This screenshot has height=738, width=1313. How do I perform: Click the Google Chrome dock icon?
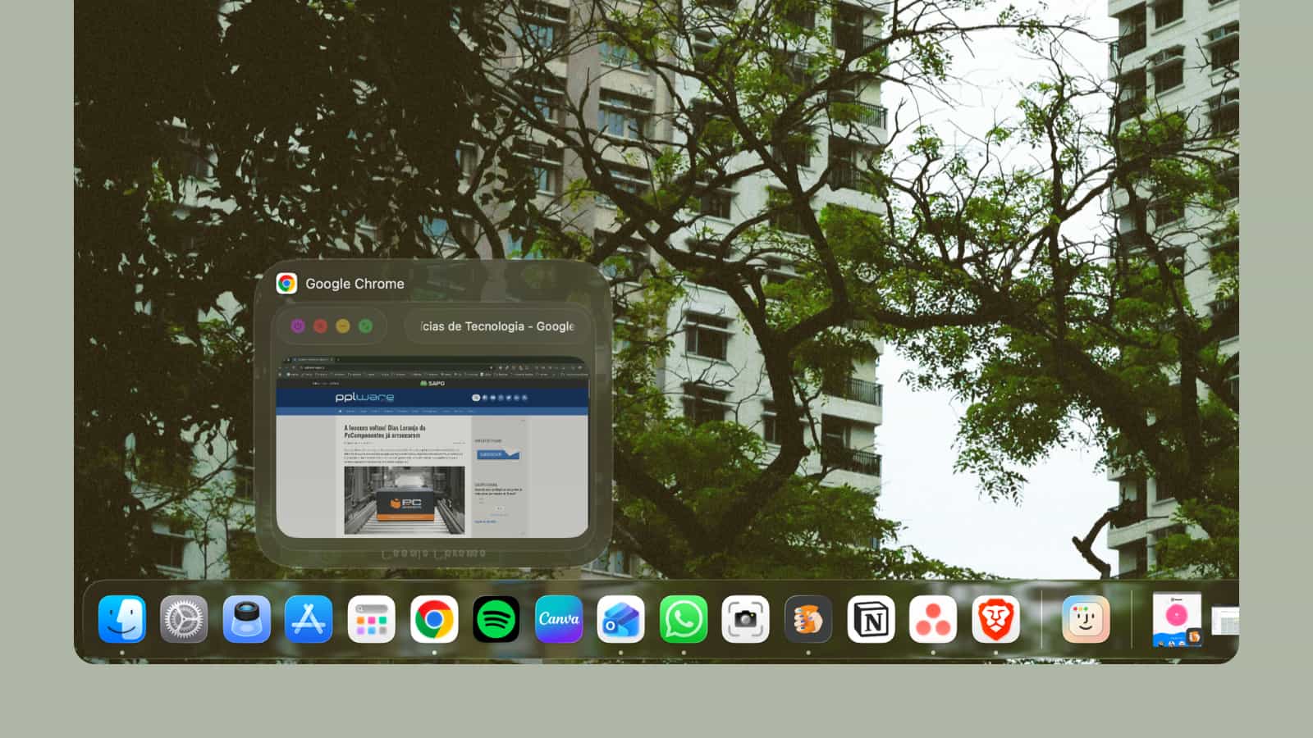[434, 619]
